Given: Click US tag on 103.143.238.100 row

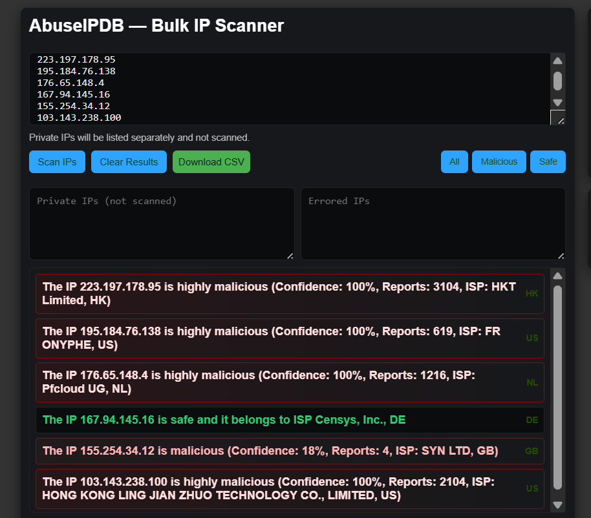Looking at the screenshot, I should tap(532, 489).
